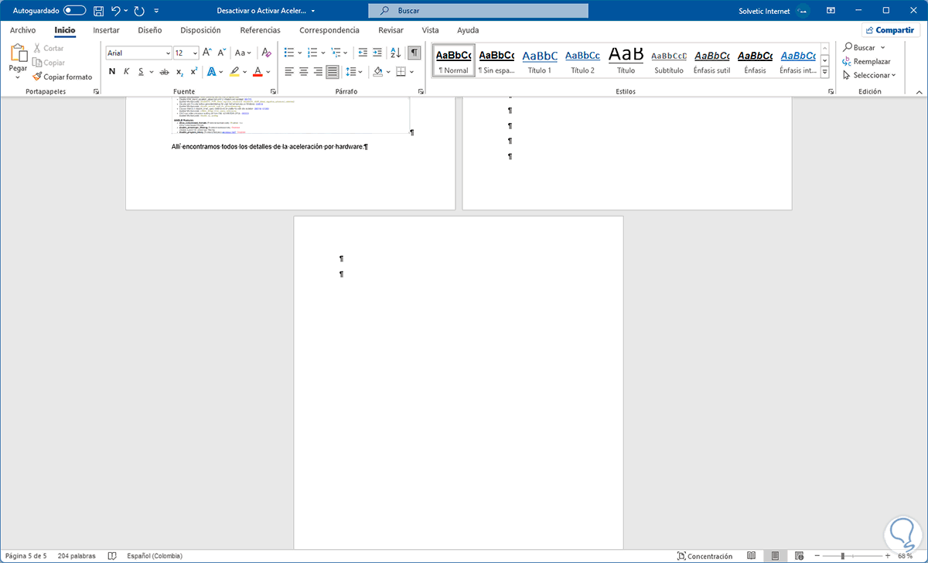Clear all formatting with Borrar formato icon
928x563 pixels.
click(x=266, y=52)
